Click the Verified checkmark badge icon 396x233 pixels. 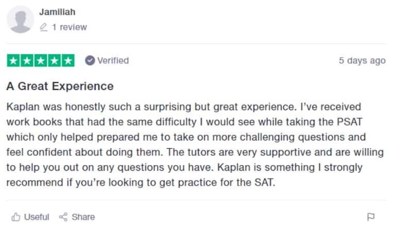[90, 61]
